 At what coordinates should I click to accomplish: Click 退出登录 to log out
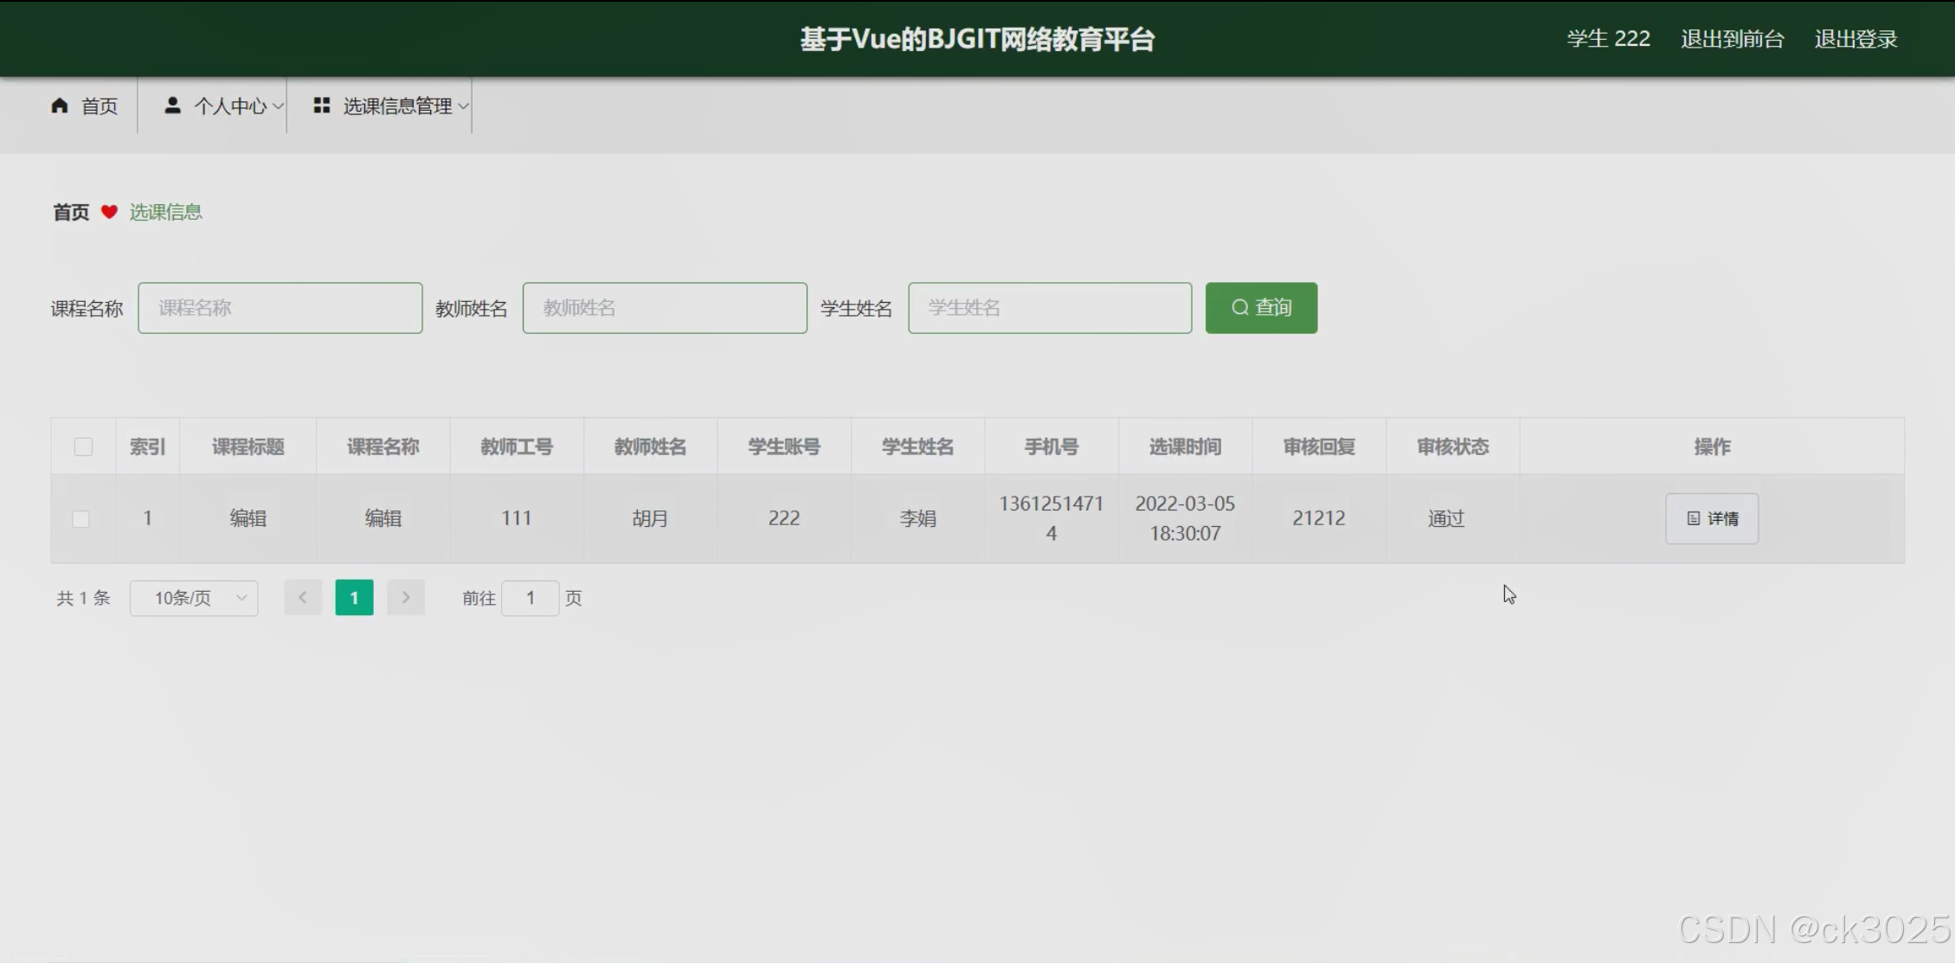pyautogui.click(x=1855, y=39)
